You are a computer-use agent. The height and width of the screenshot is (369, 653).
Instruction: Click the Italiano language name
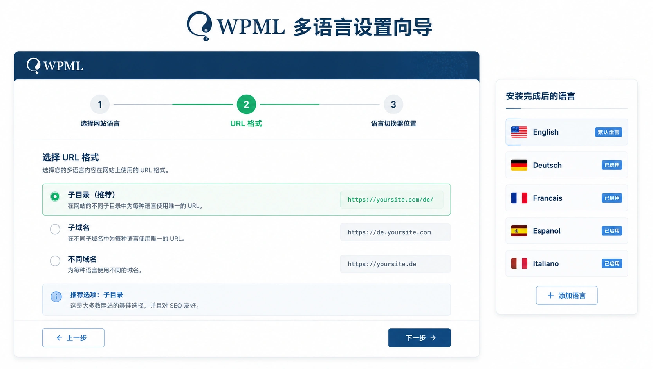(x=546, y=264)
